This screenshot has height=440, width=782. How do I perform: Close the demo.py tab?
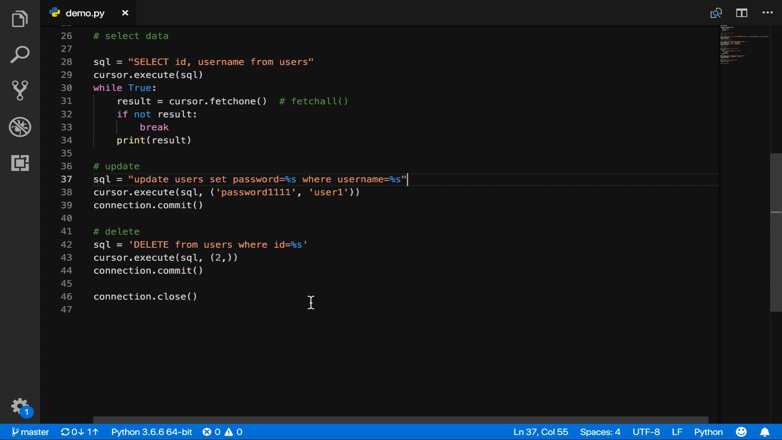(125, 13)
